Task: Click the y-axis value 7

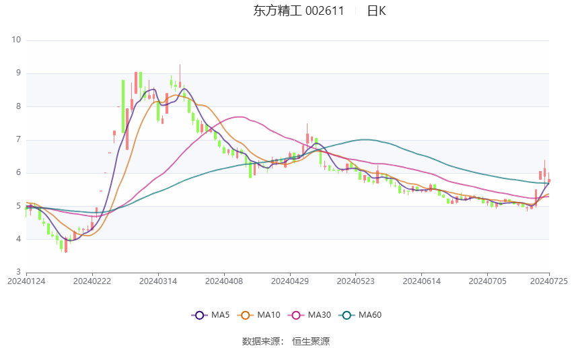Action: (19, 140)
